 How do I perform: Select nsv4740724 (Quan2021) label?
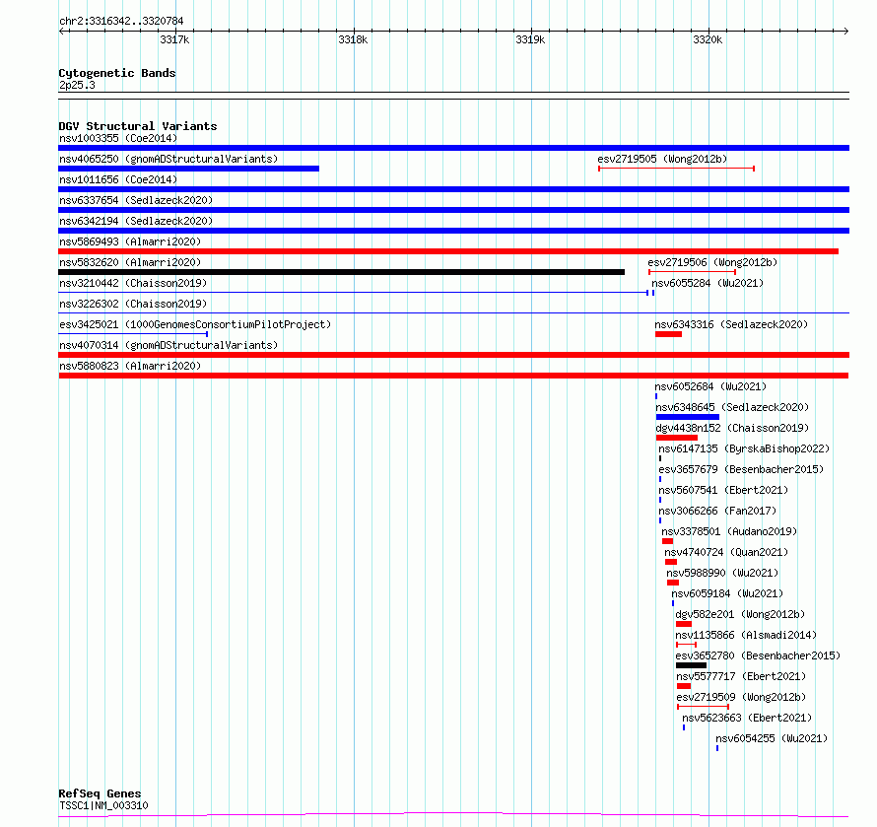click(x=726, y=552)
